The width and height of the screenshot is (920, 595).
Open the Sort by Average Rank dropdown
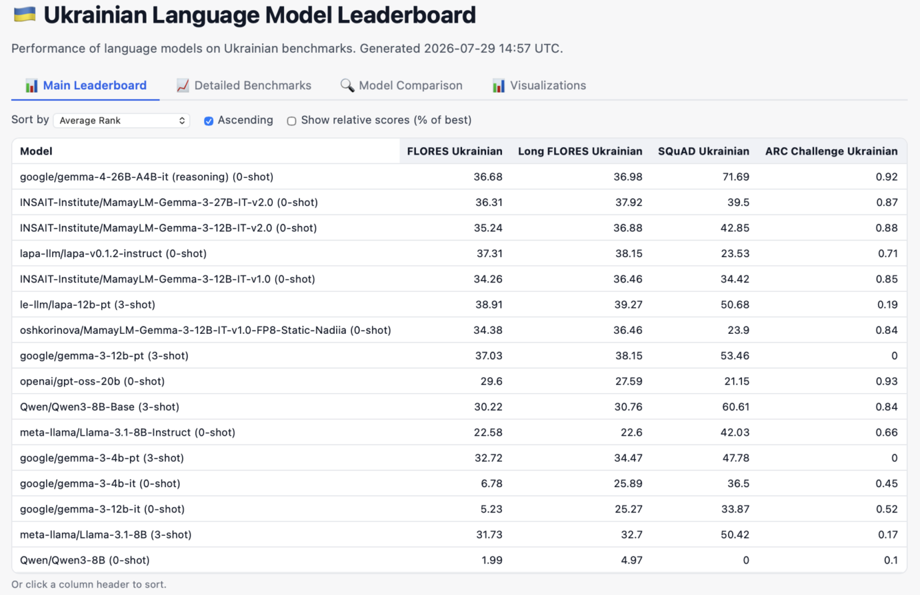tap(122, 120)
